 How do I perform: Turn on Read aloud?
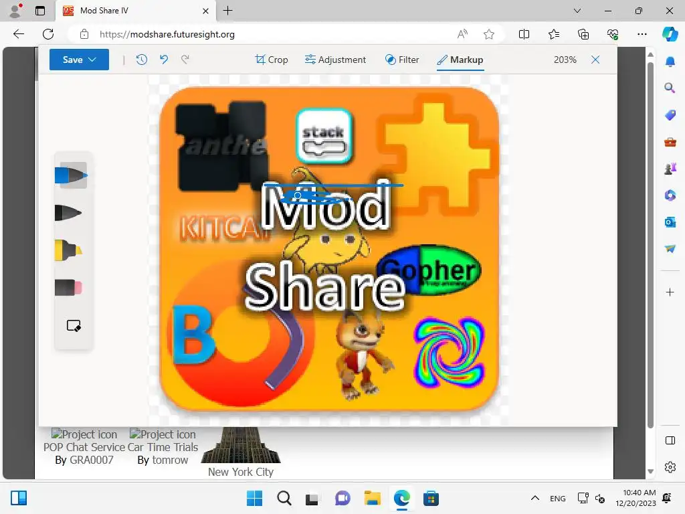coord(462,34)
